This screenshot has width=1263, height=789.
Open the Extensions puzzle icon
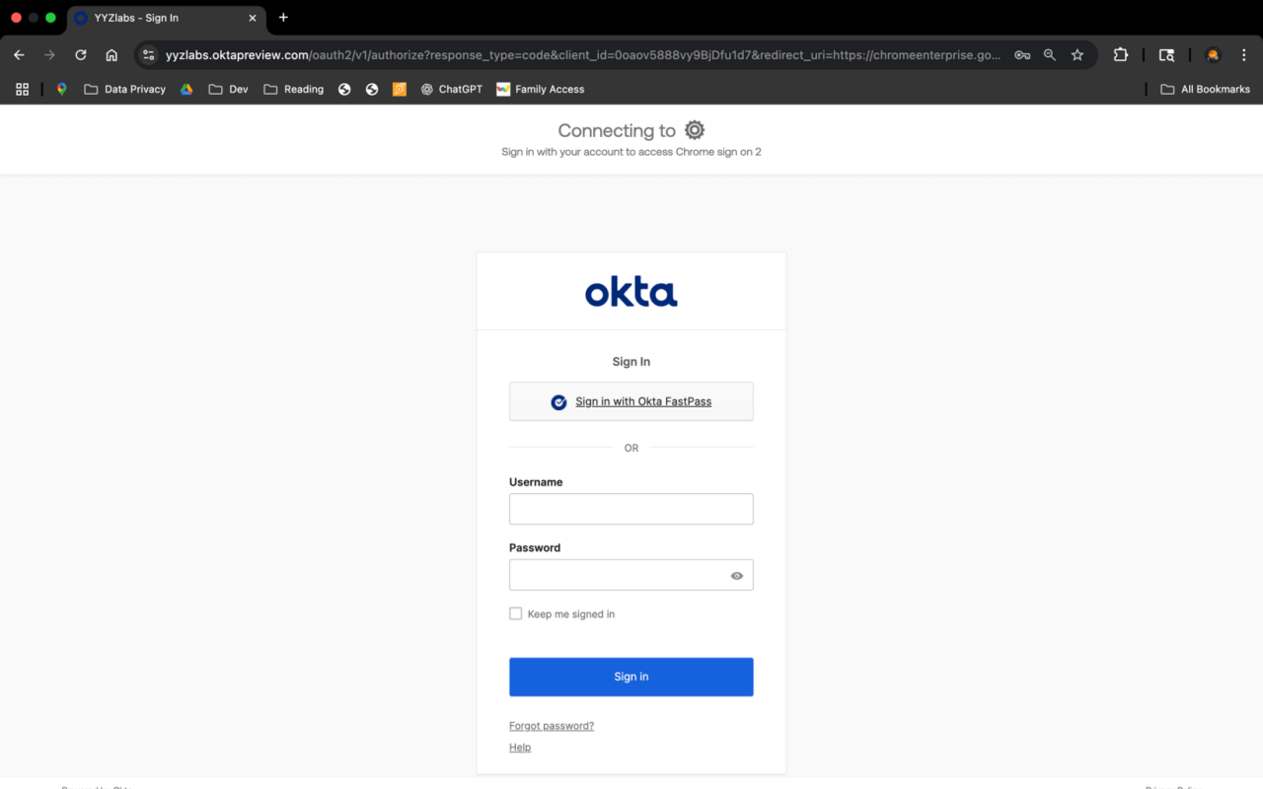click(x=1121, y=55)
